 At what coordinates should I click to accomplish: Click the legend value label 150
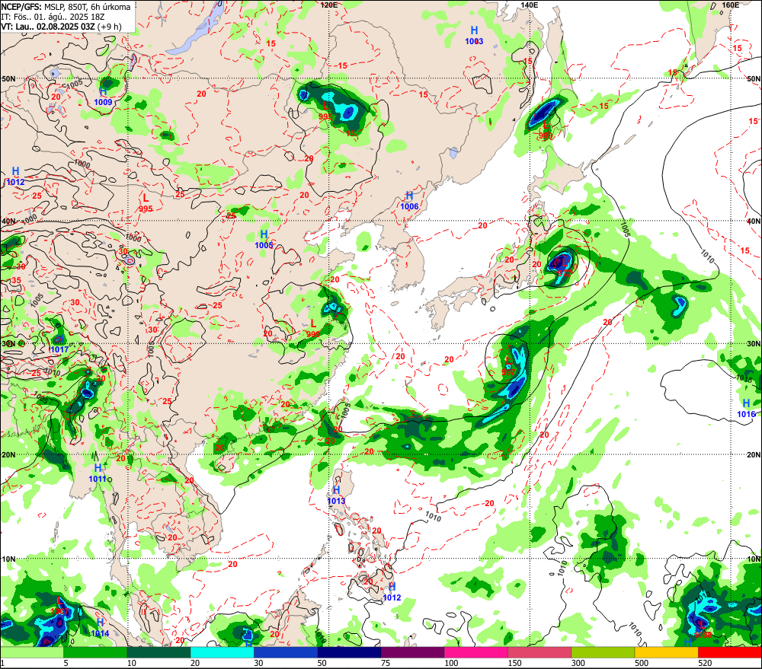coord(514,663)
